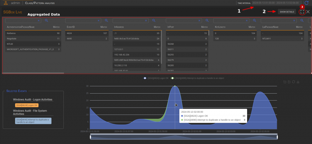Select IpPort 56268 row
This screenshot has width=312, height=144.
click(187, 44)
